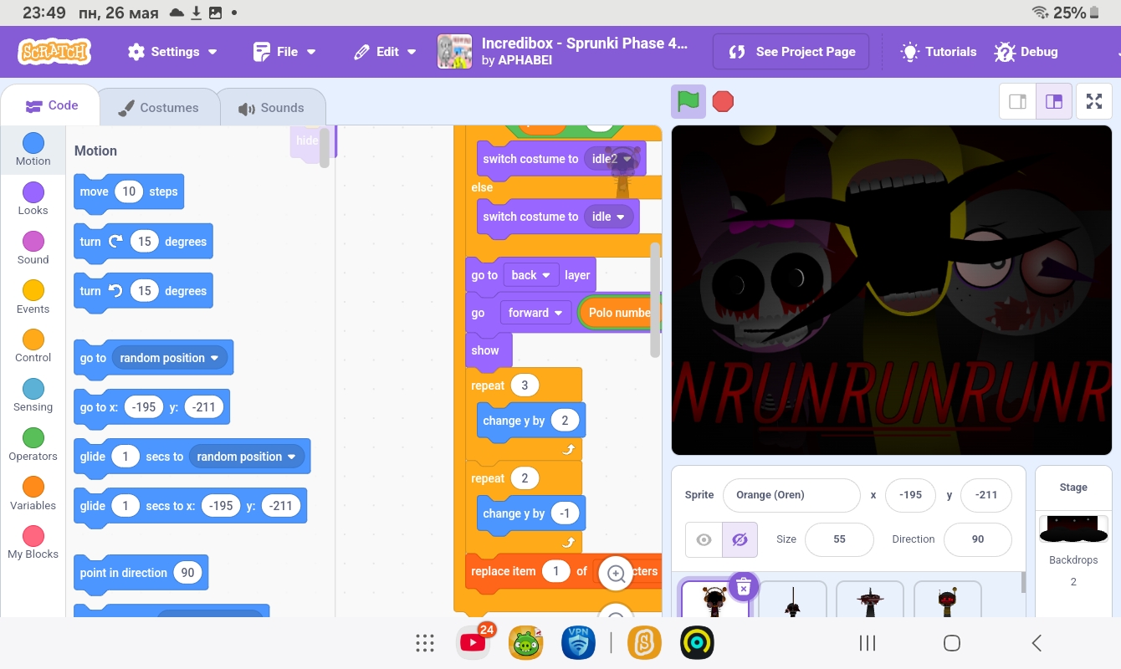Select Sound block category
Viewport: 1121px width, 669px height.
click(x=33, y=248)
